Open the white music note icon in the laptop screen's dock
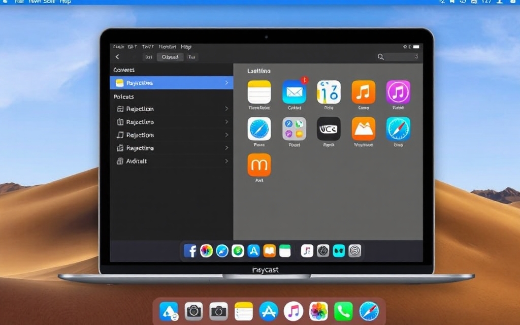Screen dimensions: 520x325 click(307, 251)
